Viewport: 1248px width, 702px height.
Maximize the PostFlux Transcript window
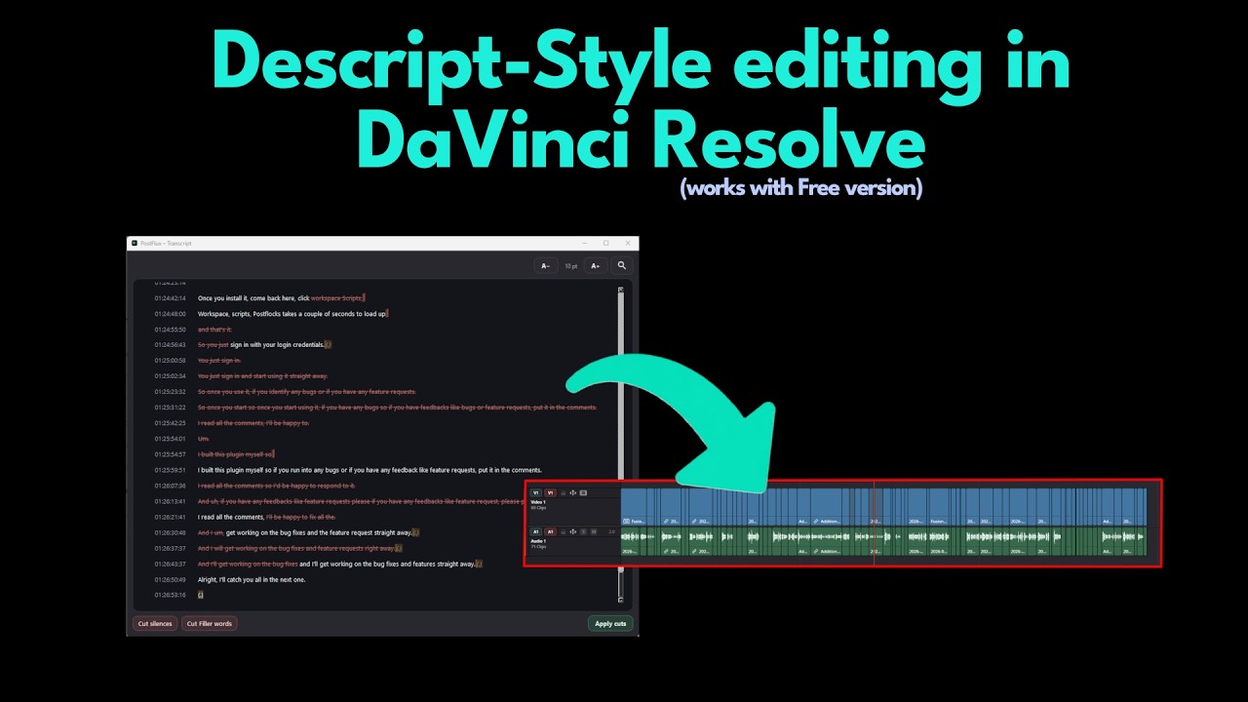[605, 243]
